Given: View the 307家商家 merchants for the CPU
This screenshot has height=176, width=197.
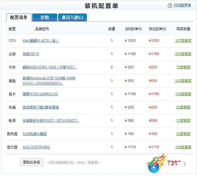Looking at the screenshot, I should point(183,41).
